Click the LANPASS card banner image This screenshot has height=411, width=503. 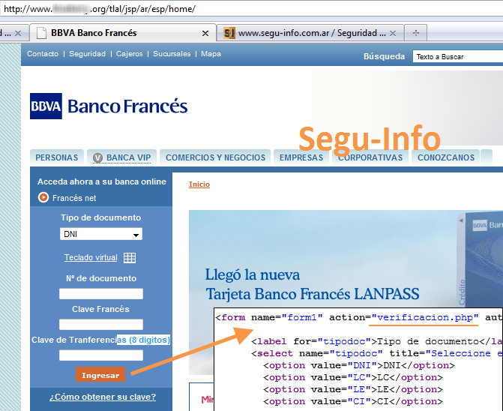pyautogui.click(x=346, y=292)
